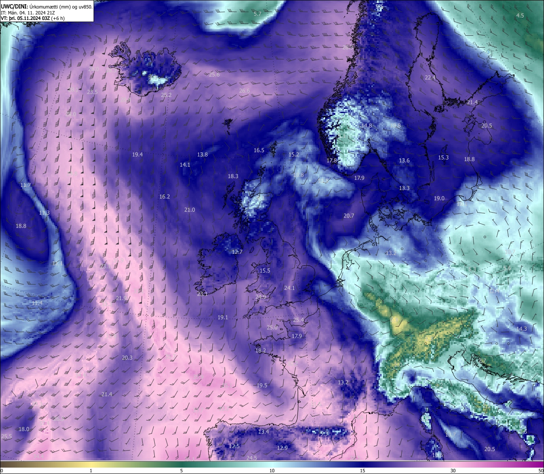Select the 23.5 map value
The height and width of the screenshot is (474, 544).
(x=92, y=92)
